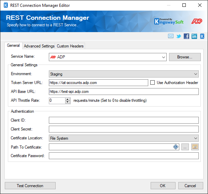Click into the Client ID field

point(124,120)
